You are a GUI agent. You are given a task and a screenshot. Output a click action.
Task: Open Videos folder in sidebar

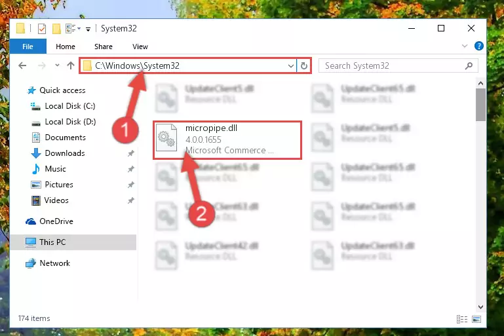pos(56,200)
